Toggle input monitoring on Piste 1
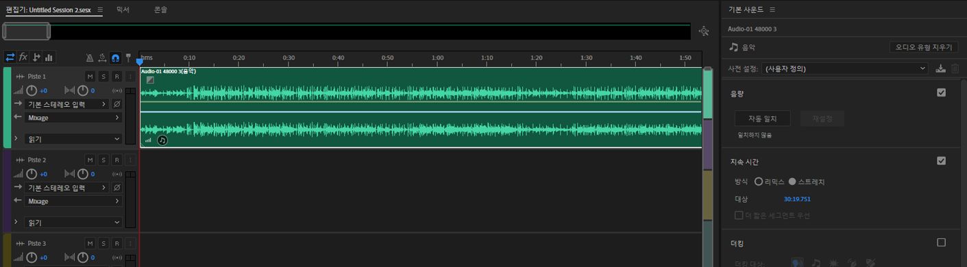 coord(130,76)
